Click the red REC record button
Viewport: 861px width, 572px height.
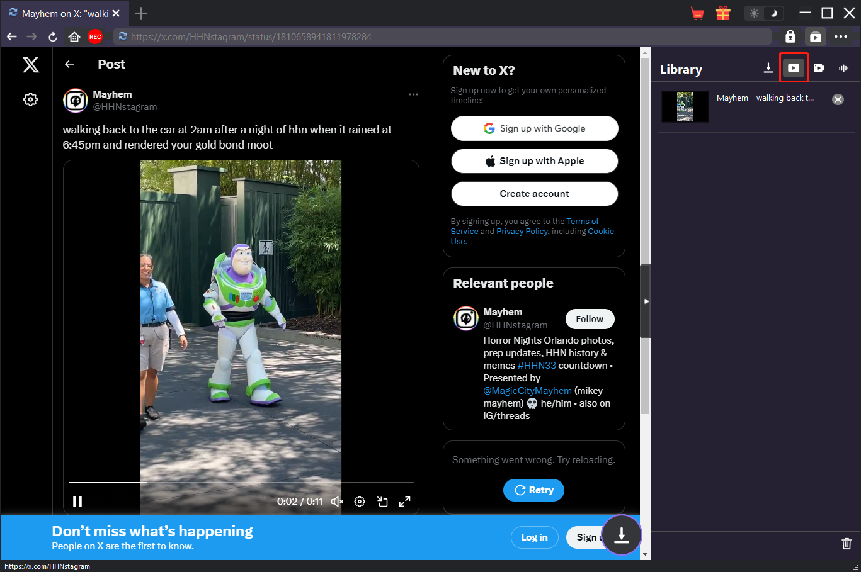[95, 37]
